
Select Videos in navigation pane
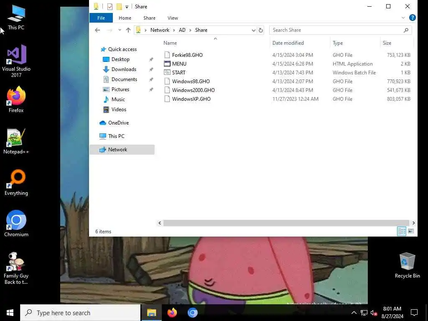pyautogui.click(x=119, y=110)
